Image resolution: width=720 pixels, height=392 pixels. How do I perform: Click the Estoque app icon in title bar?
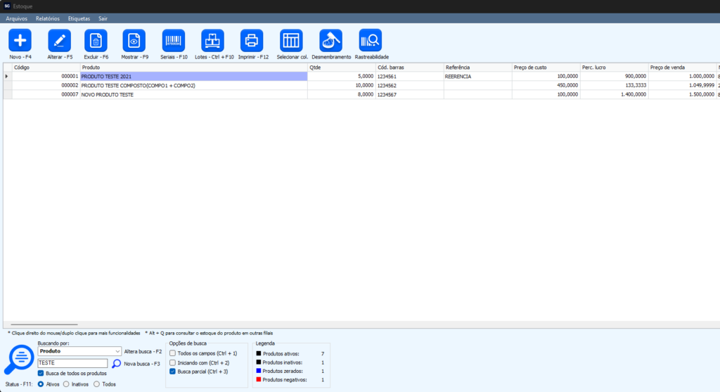(7, 6)
